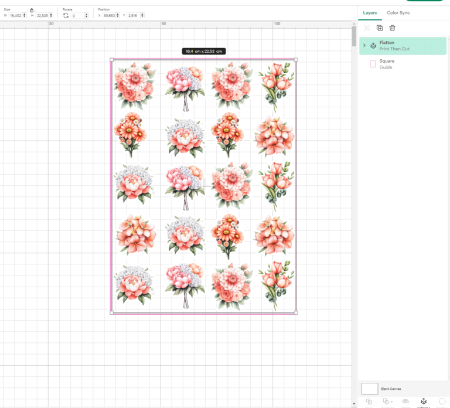Click the Contour icon
450x408 pixels.
(442, 401)
